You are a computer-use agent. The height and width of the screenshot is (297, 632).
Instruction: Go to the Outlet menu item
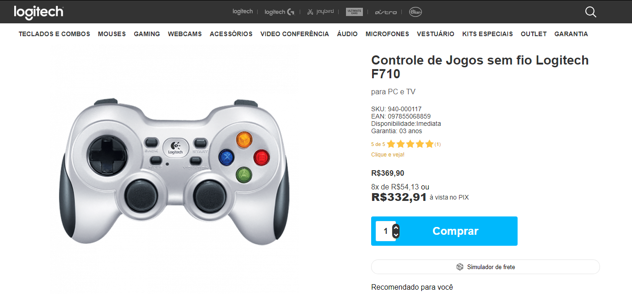(534, 34)
